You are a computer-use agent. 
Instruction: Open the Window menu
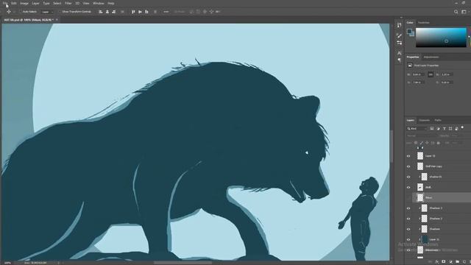tap(98, 3)
